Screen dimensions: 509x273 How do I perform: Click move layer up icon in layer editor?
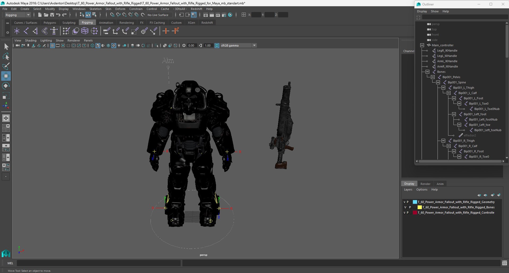coord(479,195)
